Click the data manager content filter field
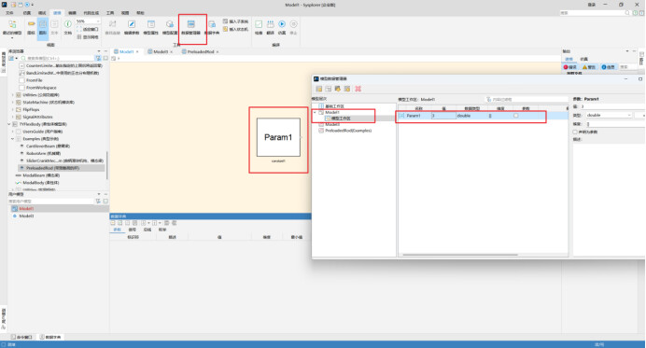This screenshot has width=646, height=348. click(x=527, y=99)
